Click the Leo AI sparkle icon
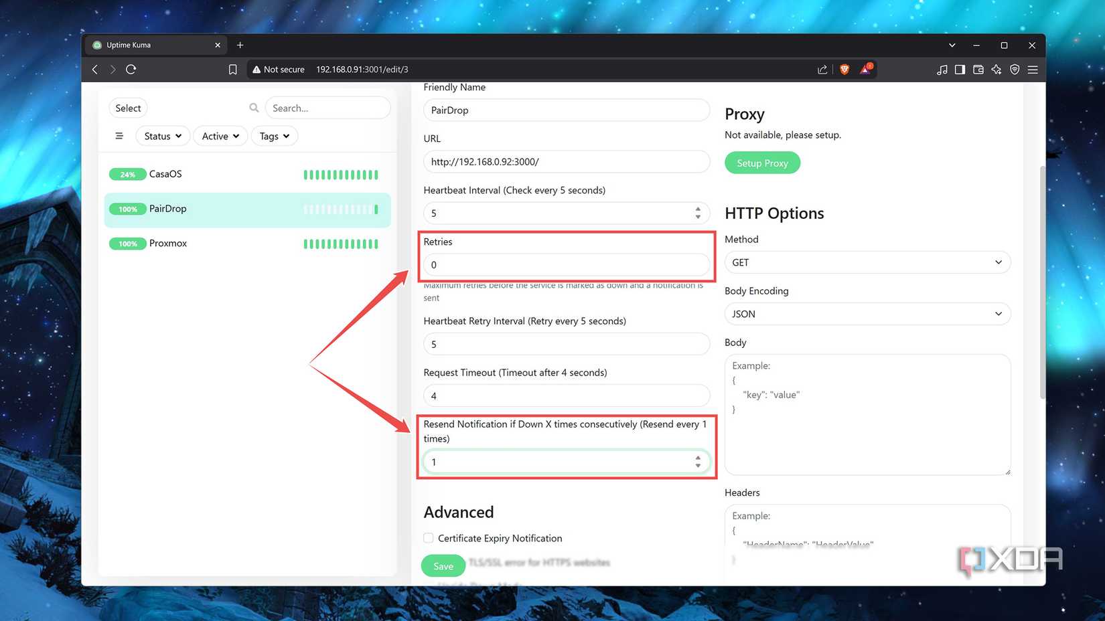Screen dimensions: 1105x621 [x=997, y=69]
